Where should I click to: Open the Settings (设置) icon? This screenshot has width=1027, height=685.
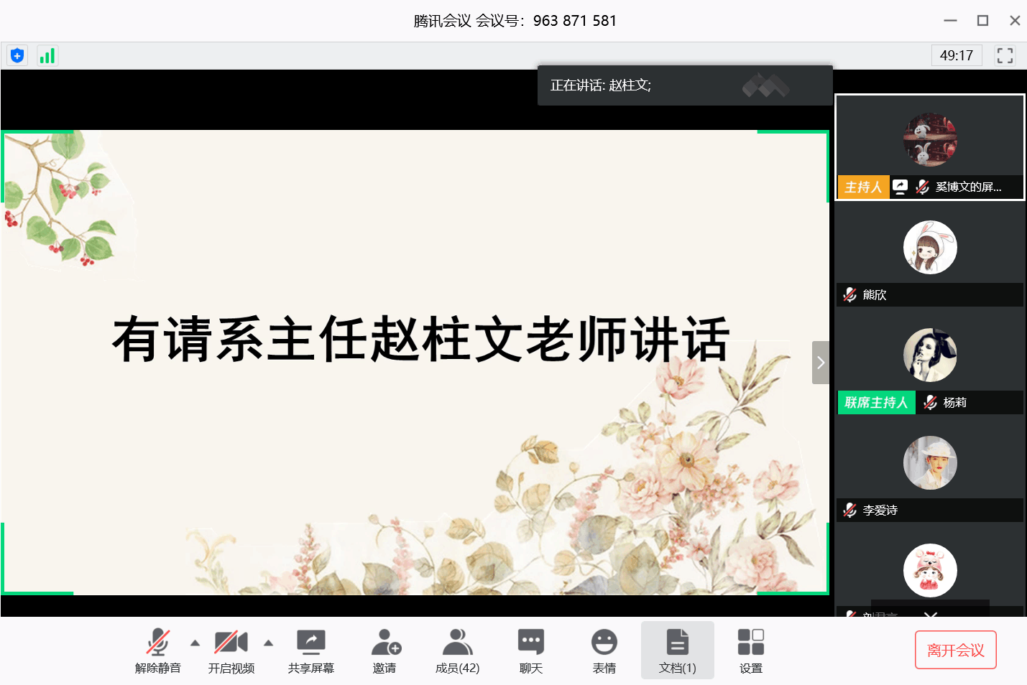coord(750,651)
